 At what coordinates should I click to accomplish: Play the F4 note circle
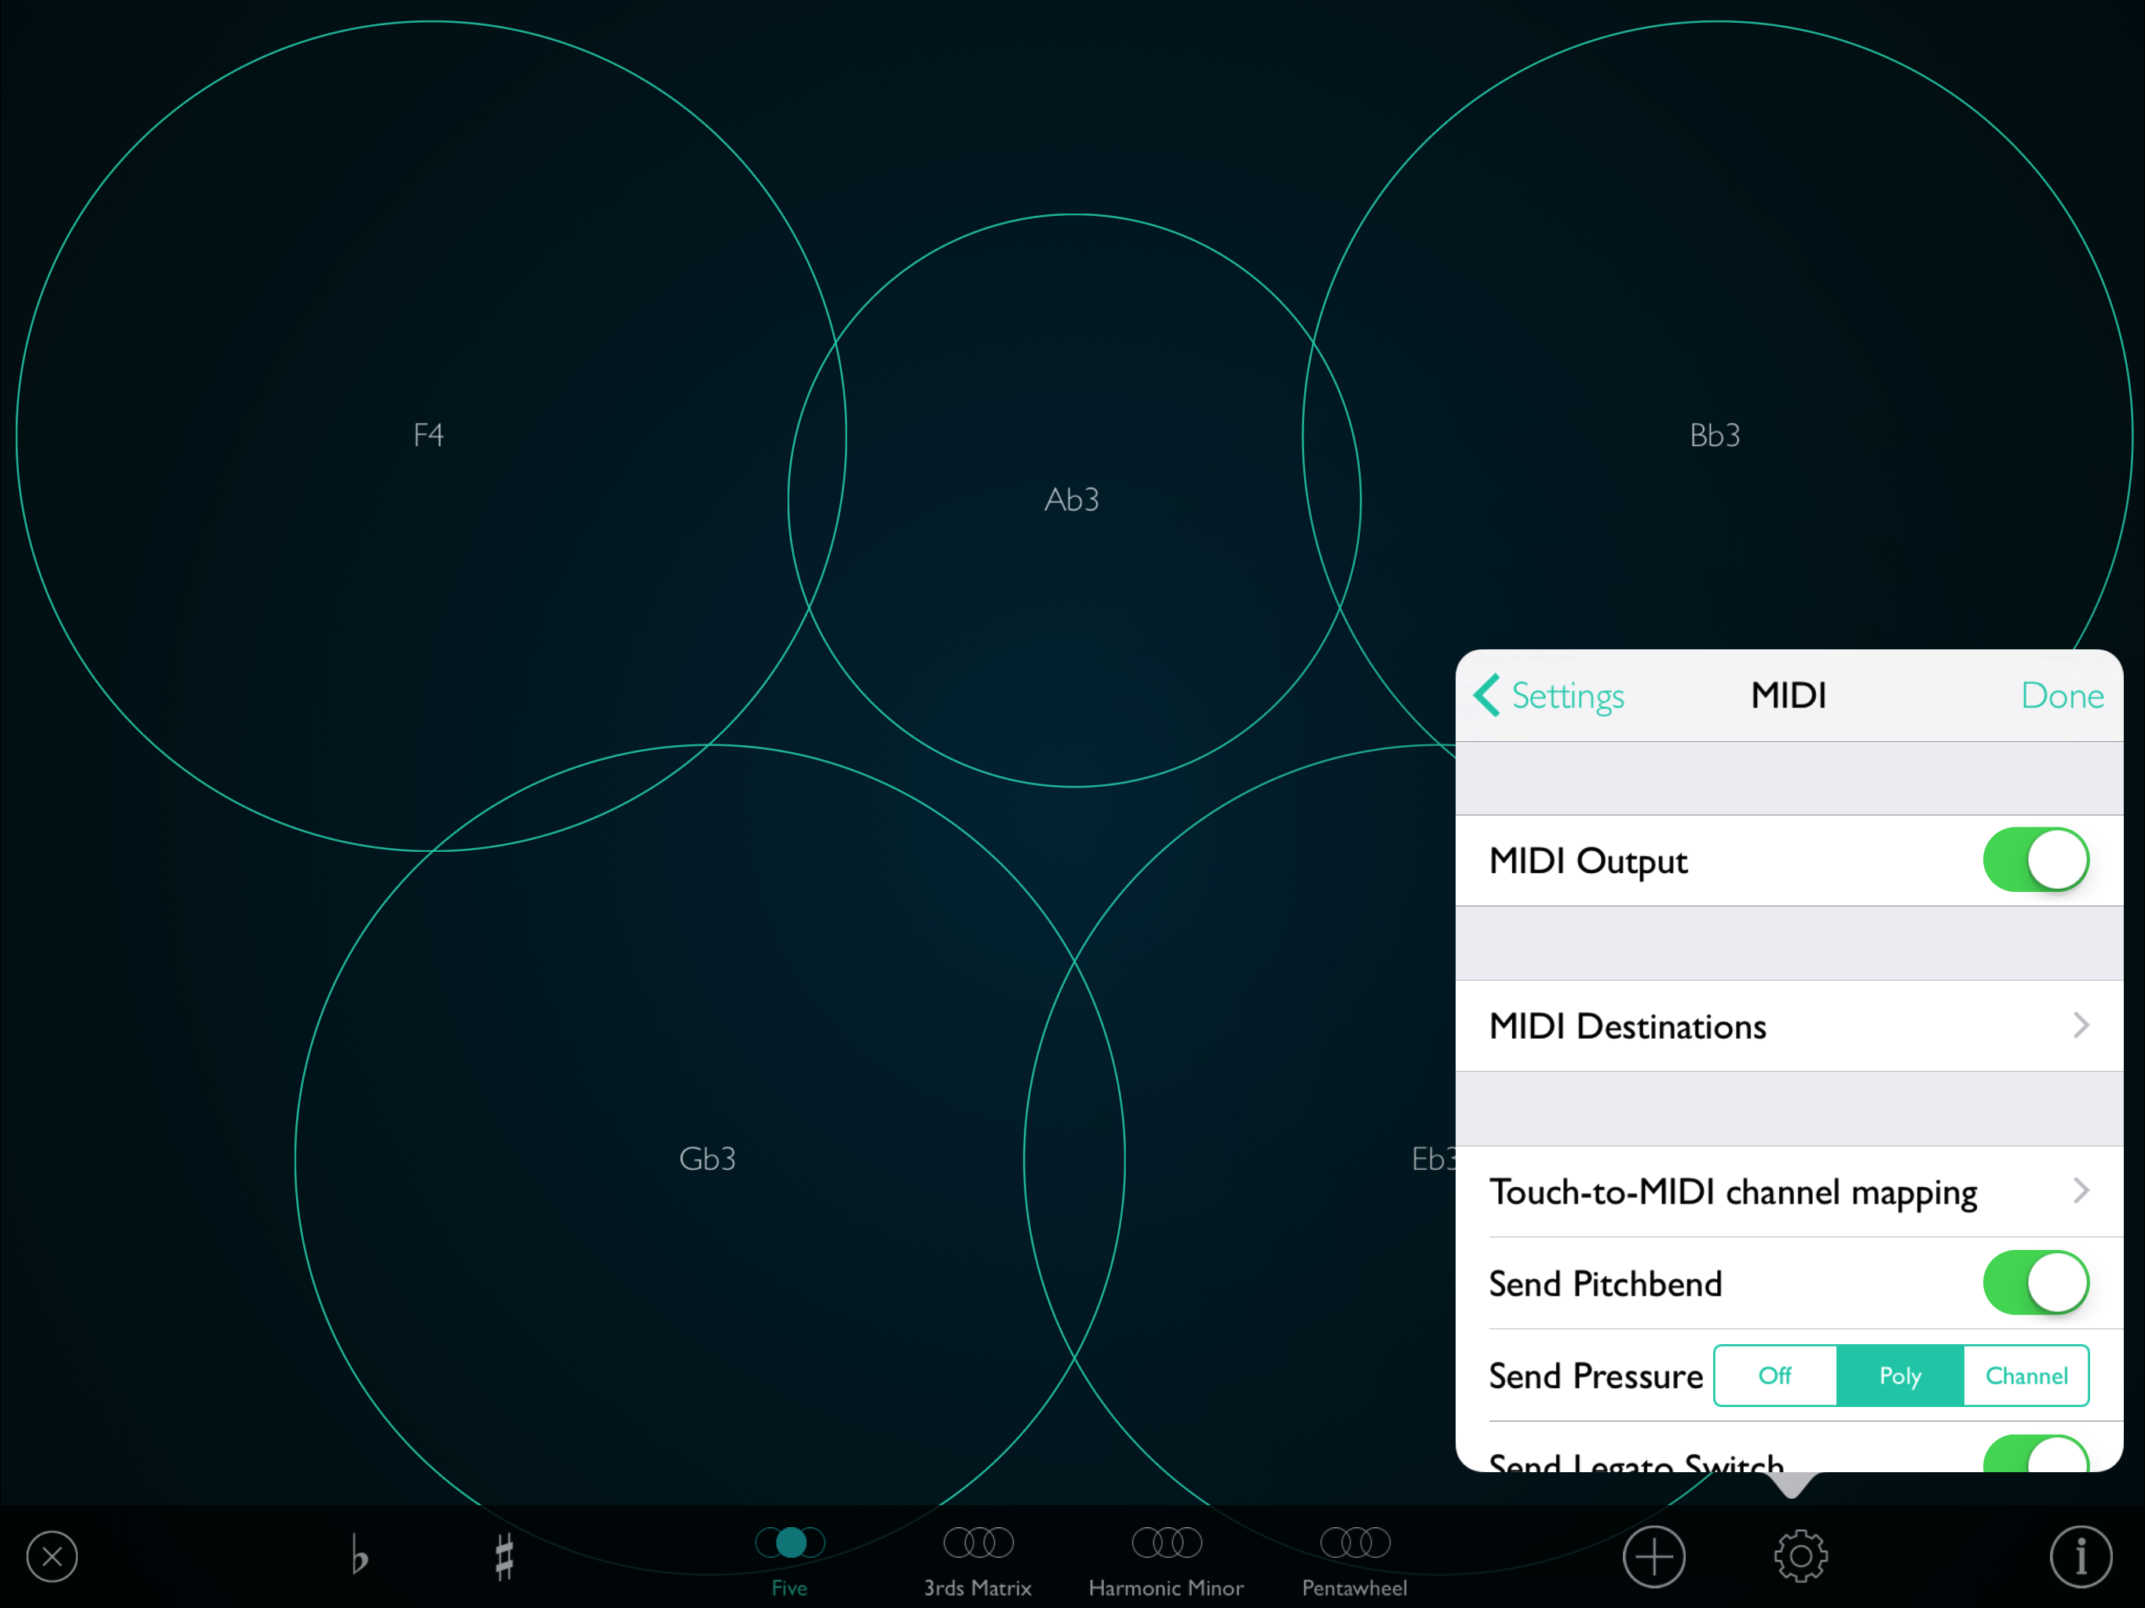pos(430,436)
